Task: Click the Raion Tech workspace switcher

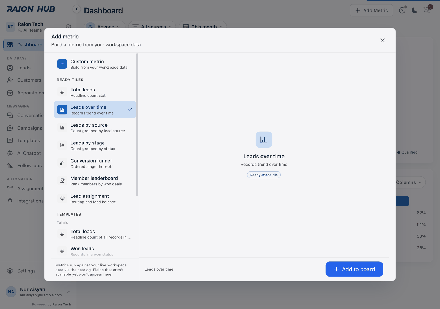Action: (x=38, y=27)
